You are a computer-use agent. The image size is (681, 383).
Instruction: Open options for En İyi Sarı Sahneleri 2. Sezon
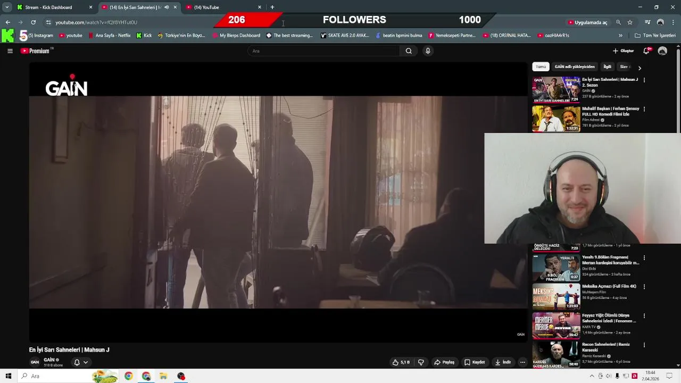pos(644,80)
